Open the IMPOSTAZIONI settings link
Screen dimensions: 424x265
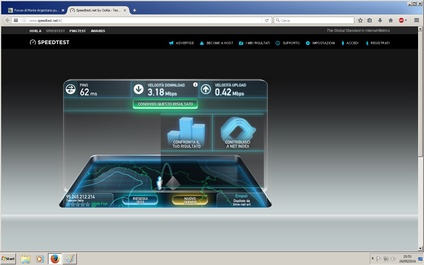click(x=323, y=43)
